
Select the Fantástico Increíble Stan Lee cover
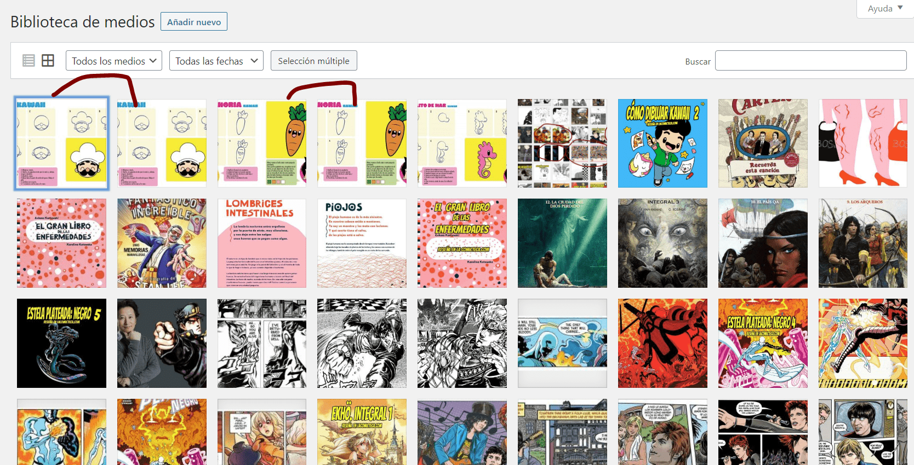click(162, 243)
